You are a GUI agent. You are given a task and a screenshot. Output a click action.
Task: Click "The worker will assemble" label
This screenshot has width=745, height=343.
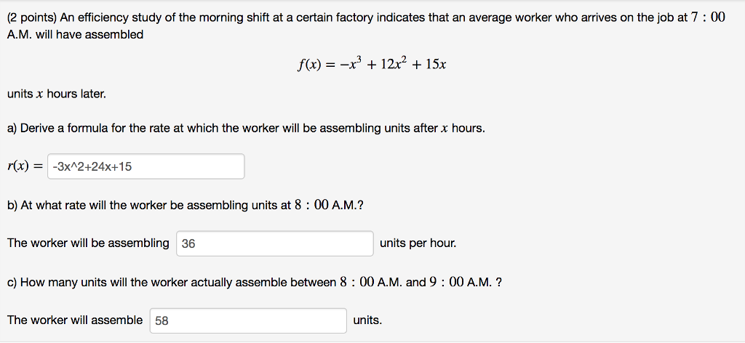pyautogui.click(x=75, y=320)
